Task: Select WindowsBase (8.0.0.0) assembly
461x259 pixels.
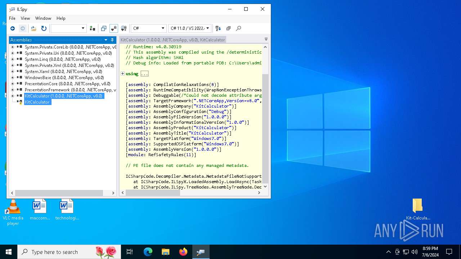Action: click(64, 78)
